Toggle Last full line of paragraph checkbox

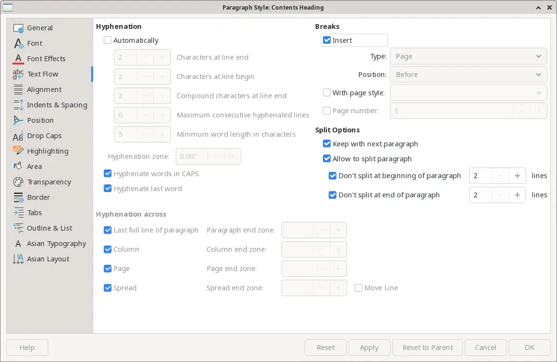point(108,230)
